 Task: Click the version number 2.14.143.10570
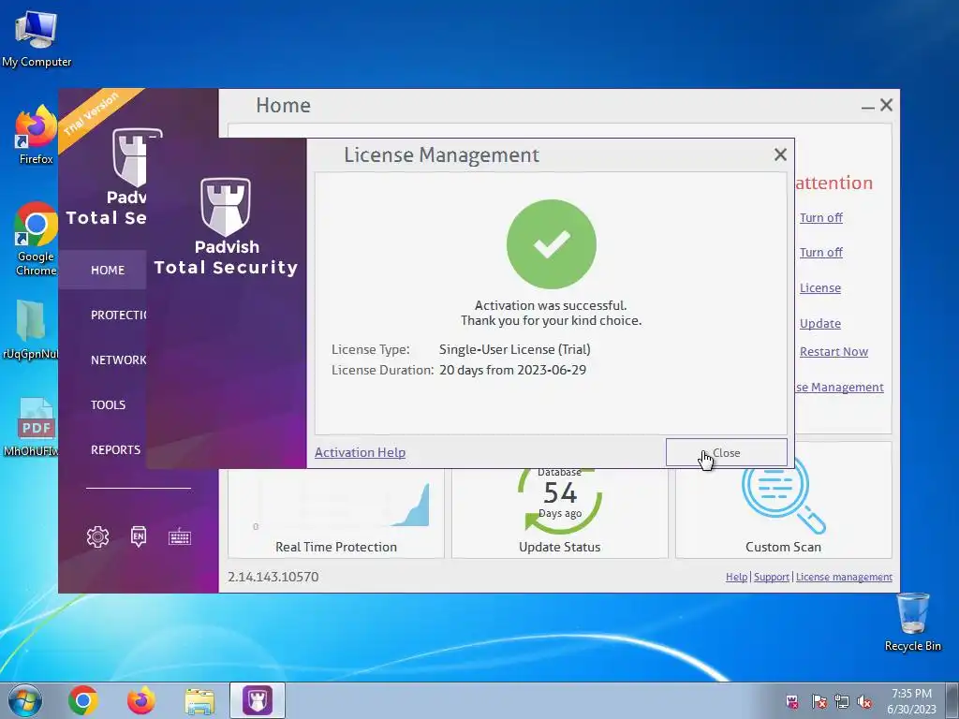tap(273, 577)
